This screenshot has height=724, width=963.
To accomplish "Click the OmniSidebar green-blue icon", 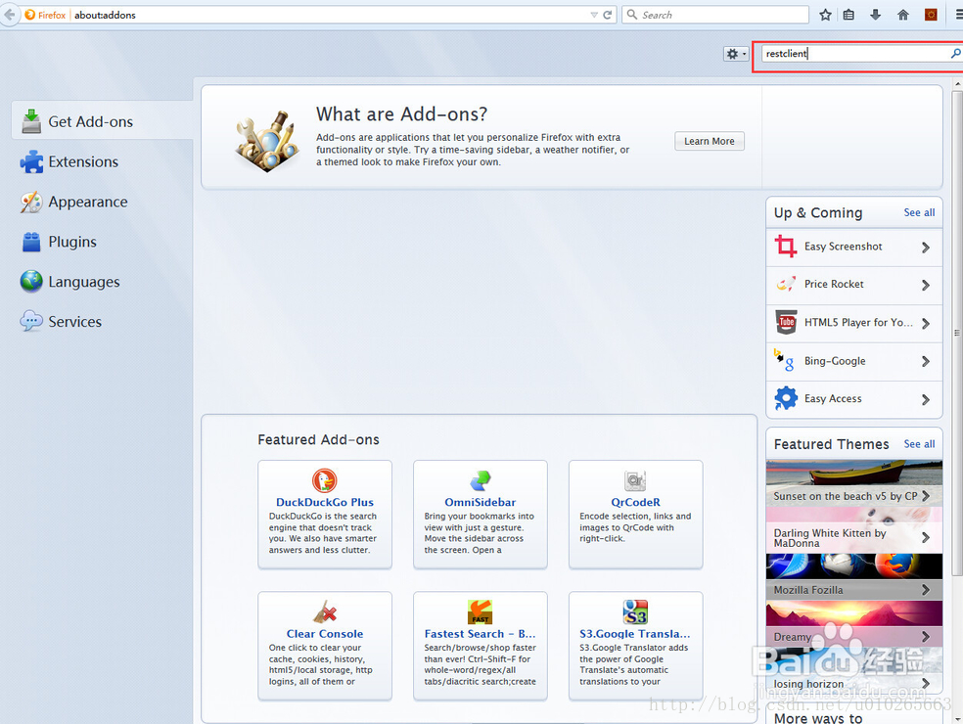I will click(x=481, y=480).
